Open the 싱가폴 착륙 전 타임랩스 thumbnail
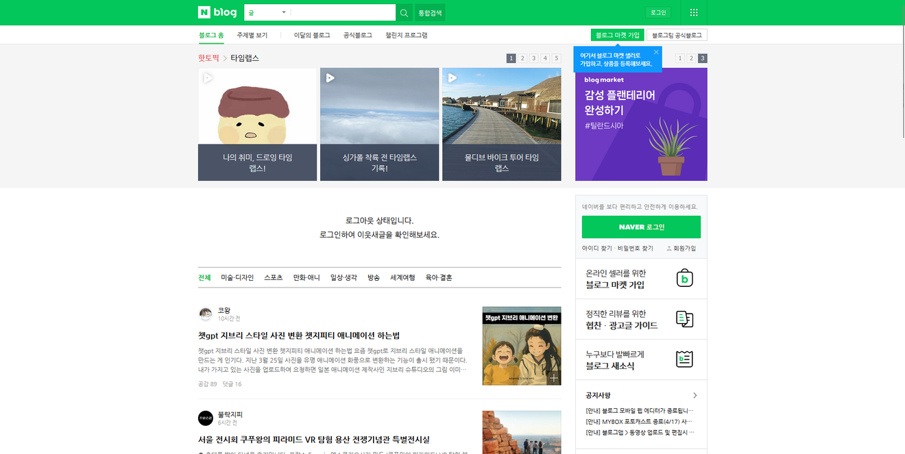This screenshot has height=454, width=905. (379, 124)
